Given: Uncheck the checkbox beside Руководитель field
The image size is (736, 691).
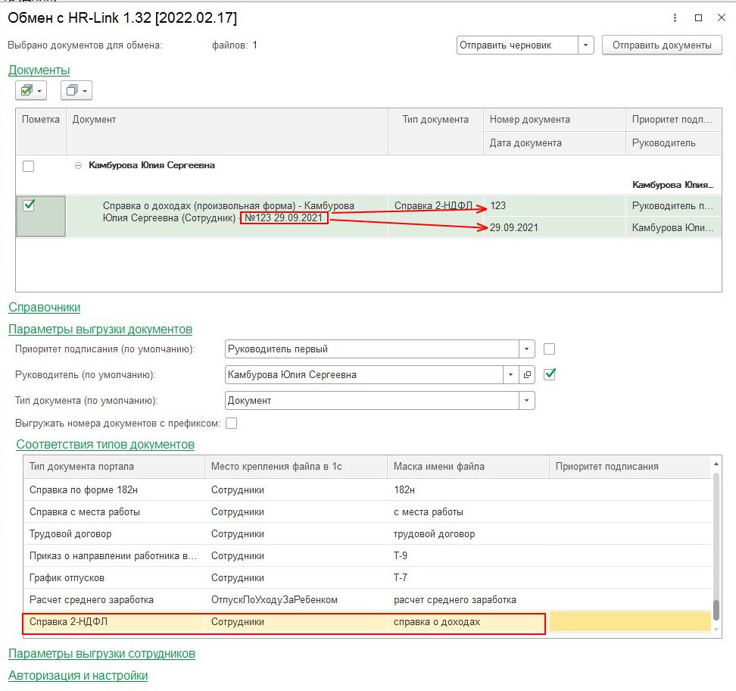Looking at the screenshot, I should click(550, 374).
